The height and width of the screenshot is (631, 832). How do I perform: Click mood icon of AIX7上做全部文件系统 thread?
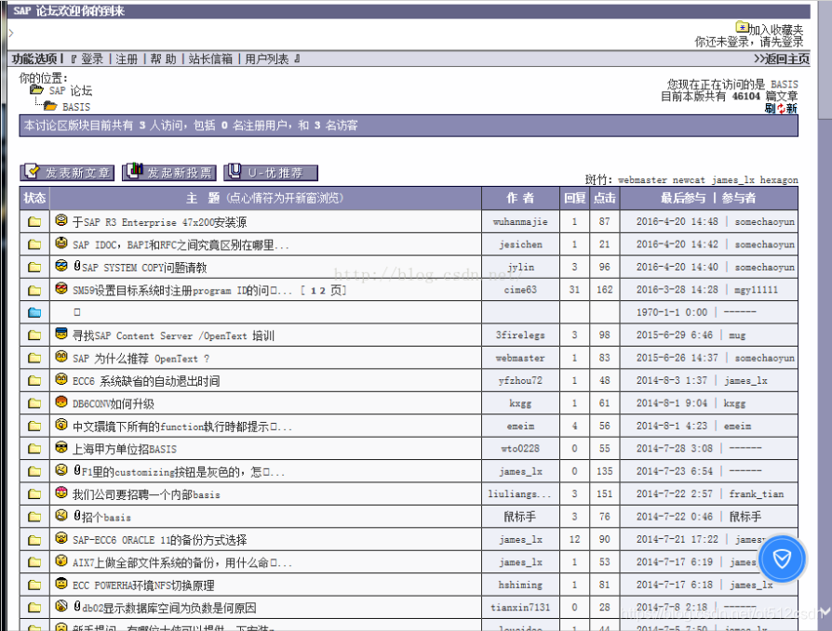pyautogui.click(x=61, y=560)
